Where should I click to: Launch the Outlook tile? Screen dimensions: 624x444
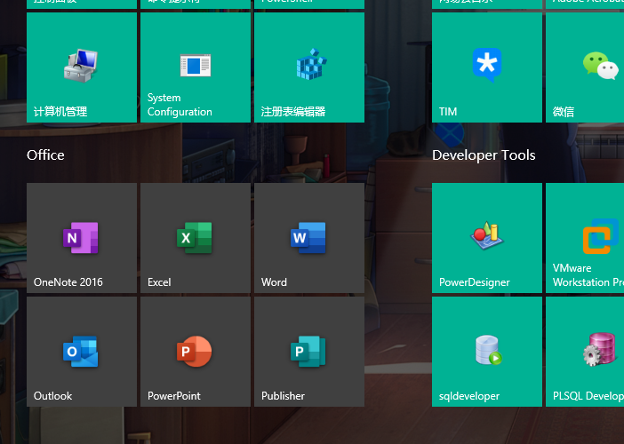point(82,352)
